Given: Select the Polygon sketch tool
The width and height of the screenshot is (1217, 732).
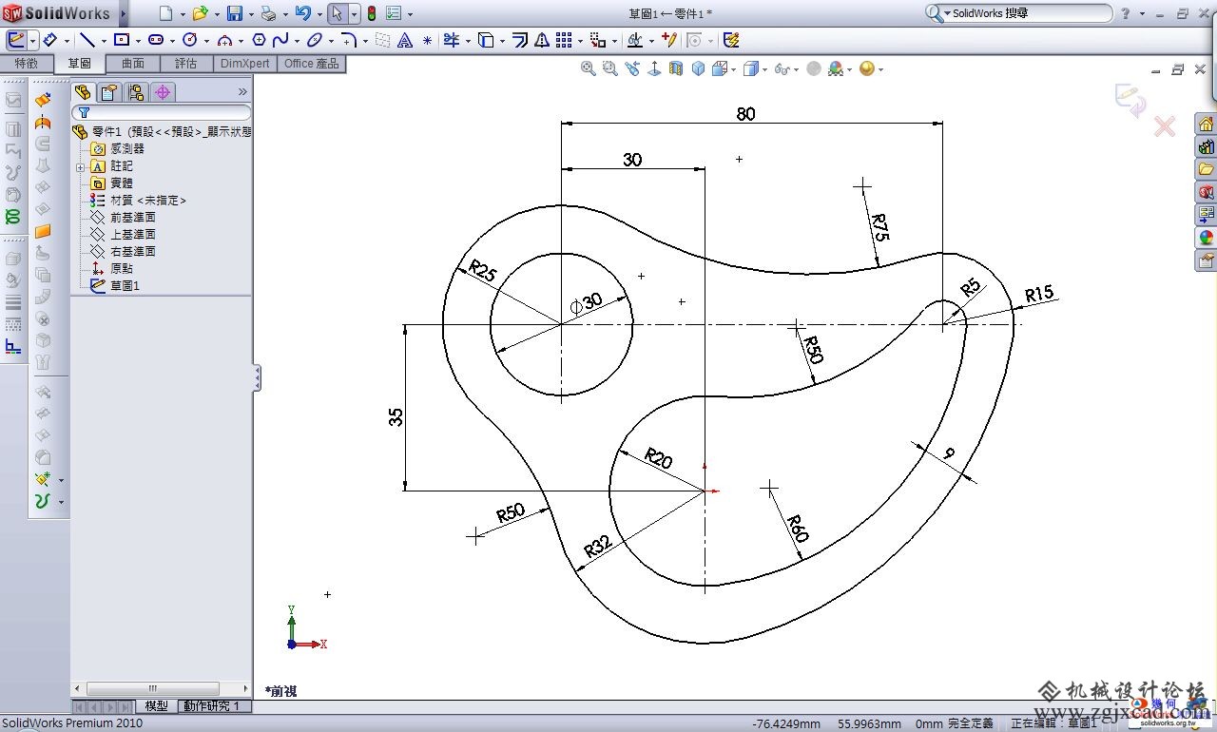Looking at the screenshot, I should (x=259, y=40).
